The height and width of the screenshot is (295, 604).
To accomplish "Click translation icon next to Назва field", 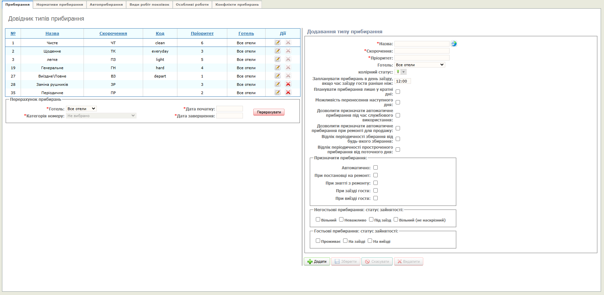I will [454, 44].
